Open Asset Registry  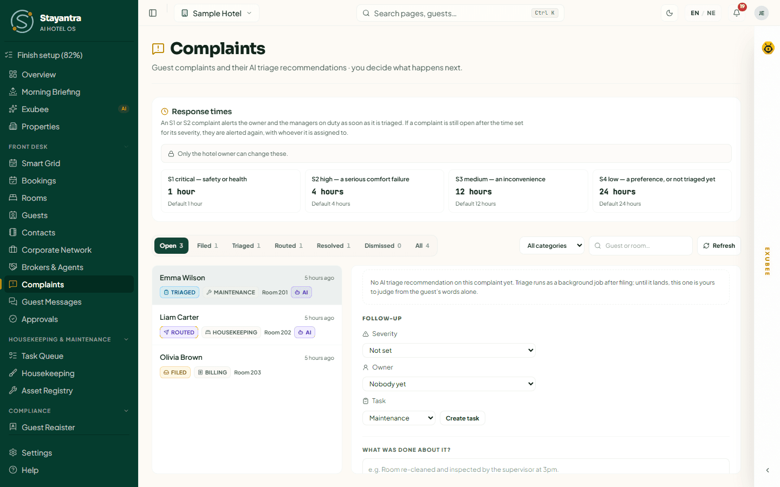(x=69, y=391)
